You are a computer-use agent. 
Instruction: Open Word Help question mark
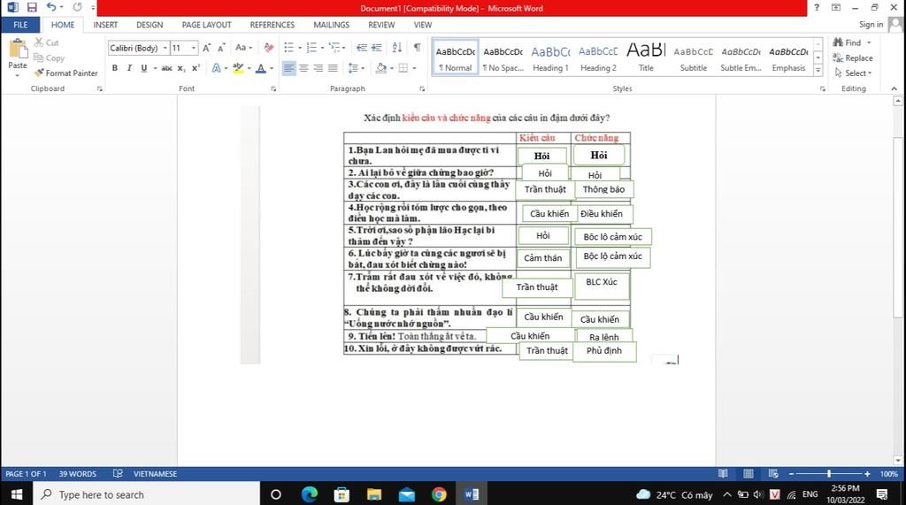pyautogui.click(x=817, y=7)
